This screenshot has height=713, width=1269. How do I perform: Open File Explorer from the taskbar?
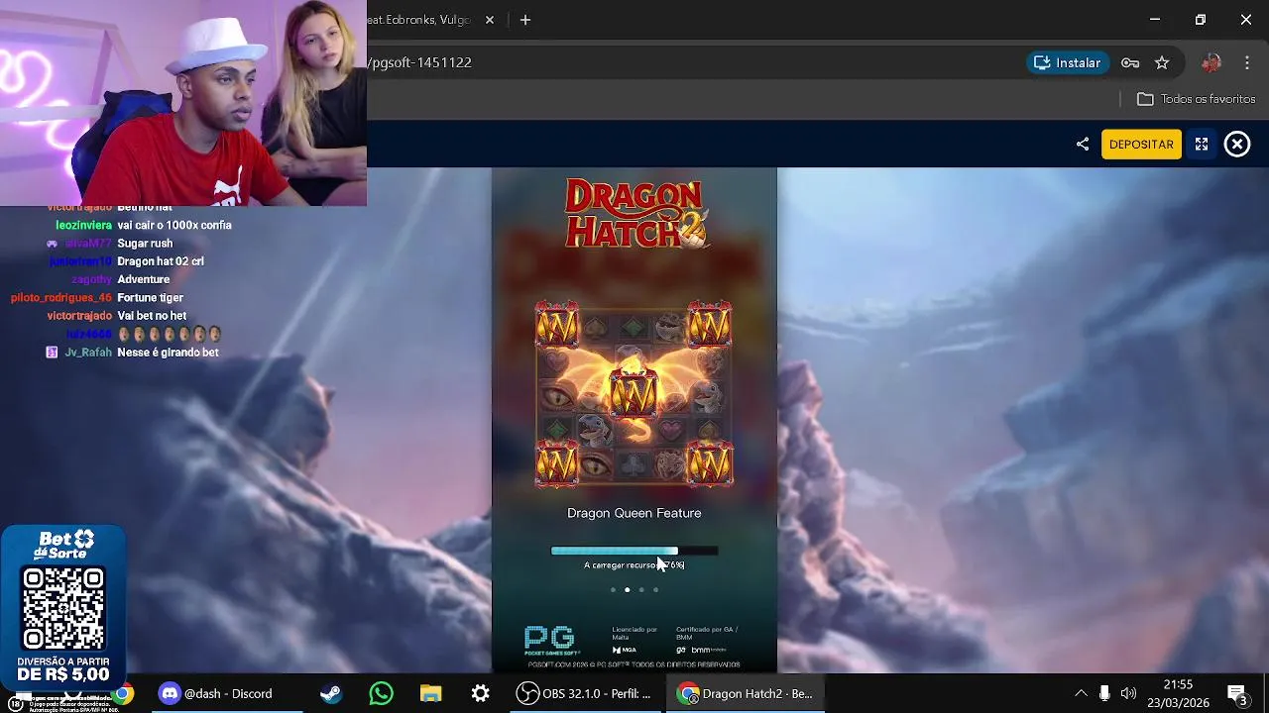pos(430,694)
